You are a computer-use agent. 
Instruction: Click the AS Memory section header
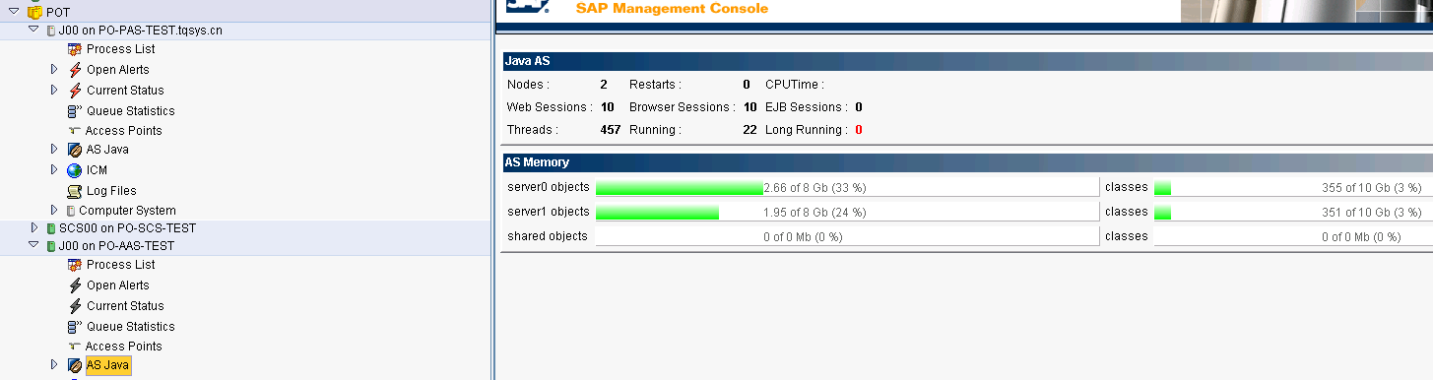coord(968,162)
